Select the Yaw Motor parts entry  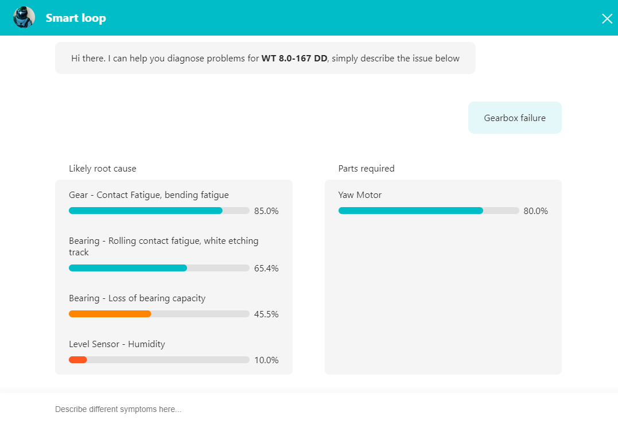[359, 195]
